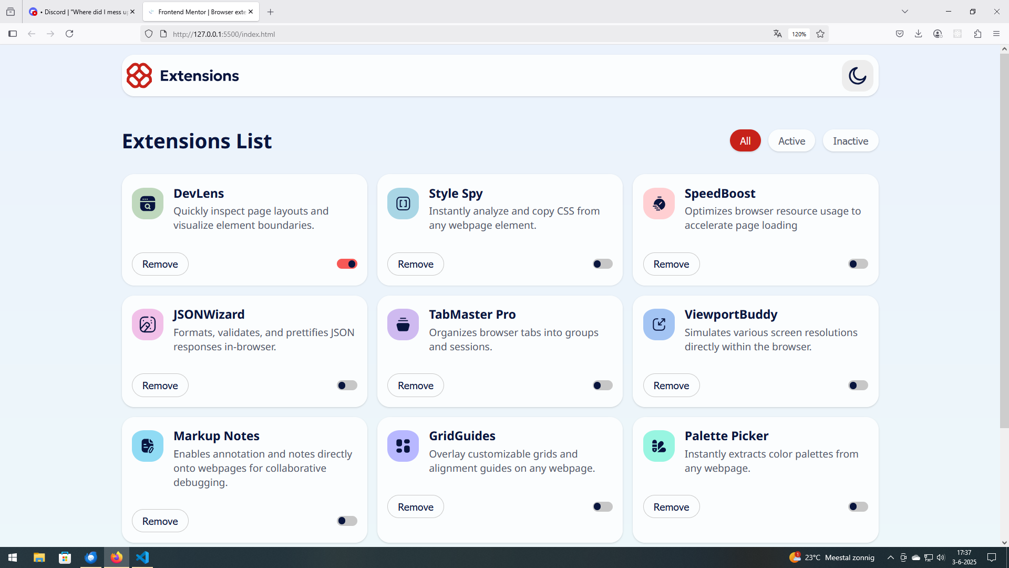Bookmark this page with the star icon
Screen dimensions: 1009x568
(820, 34)
